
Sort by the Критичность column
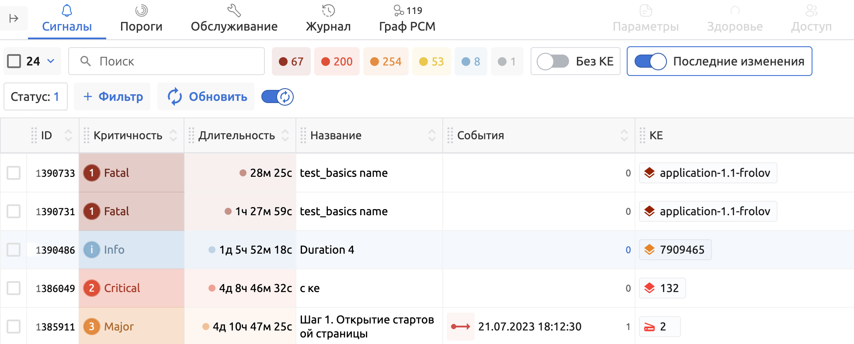(174, 135)
